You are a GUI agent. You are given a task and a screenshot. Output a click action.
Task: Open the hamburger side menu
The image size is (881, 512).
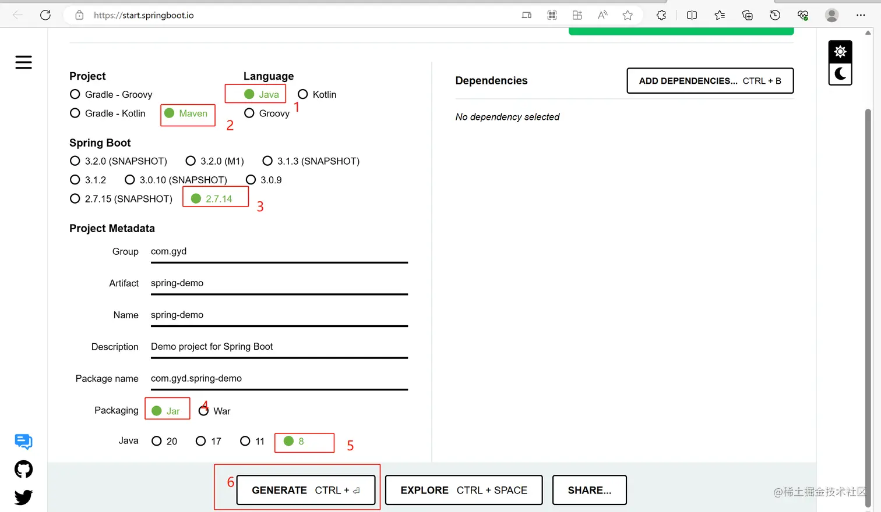coord(23,62)
